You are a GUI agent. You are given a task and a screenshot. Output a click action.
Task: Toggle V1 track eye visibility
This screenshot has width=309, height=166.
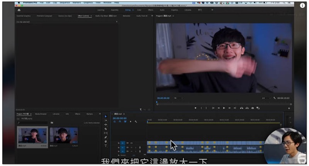[131, 143]
